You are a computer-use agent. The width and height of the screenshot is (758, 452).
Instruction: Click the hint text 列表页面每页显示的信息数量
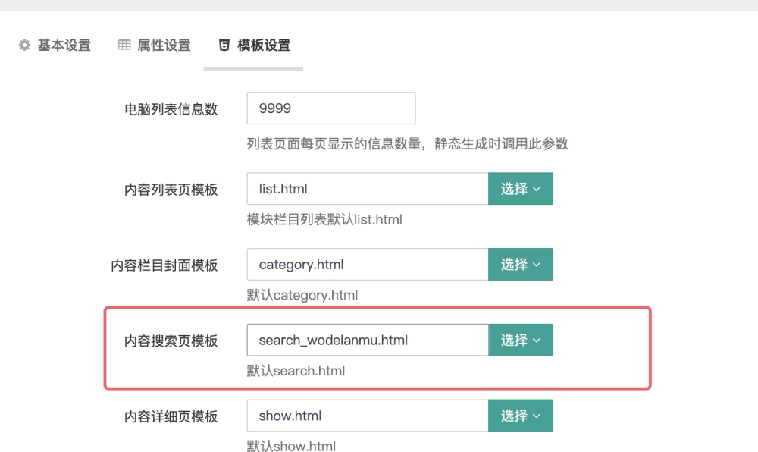tap(334, 143)
